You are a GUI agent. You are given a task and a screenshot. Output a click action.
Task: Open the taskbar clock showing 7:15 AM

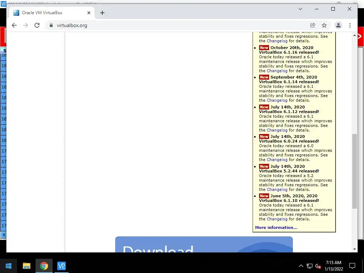coord(333,266)
